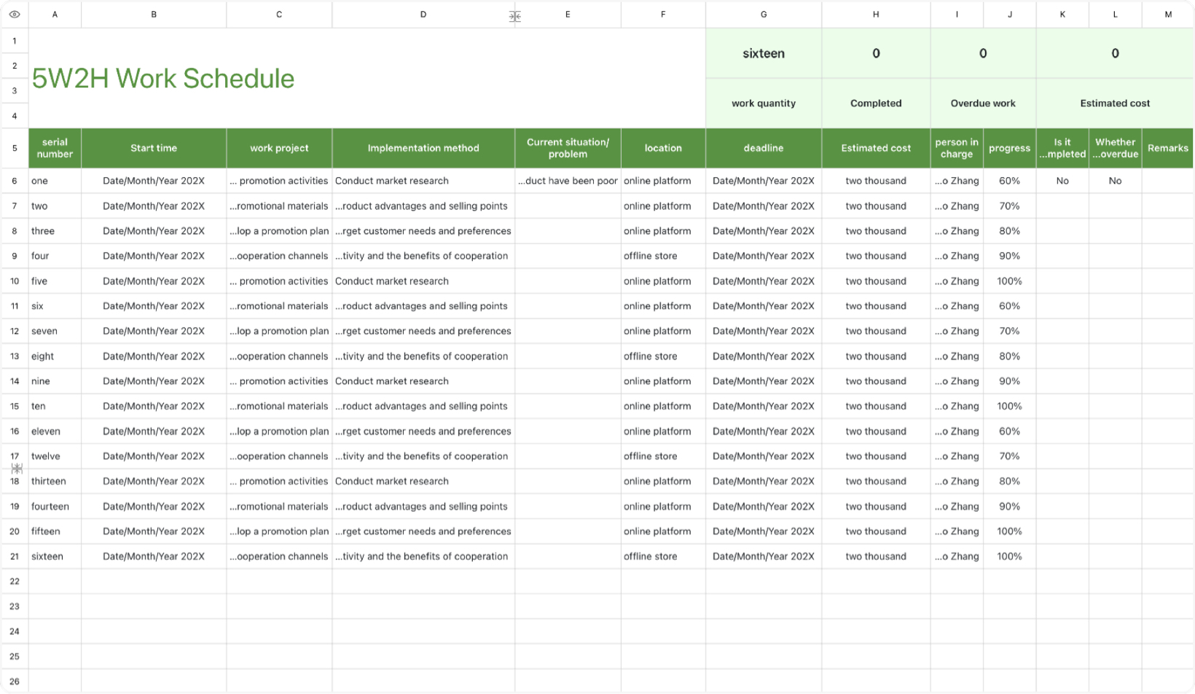
Task: Click the 'Implementation method' header cell
Action: click(x=423, y=148)
